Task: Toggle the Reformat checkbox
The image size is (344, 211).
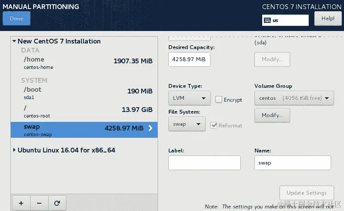Action: [214, 125]
